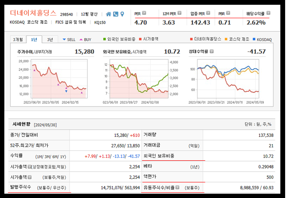Open help icon beside 시가총액 보통주
Viewport: 286px width, 198px height.
pos(30,177)
